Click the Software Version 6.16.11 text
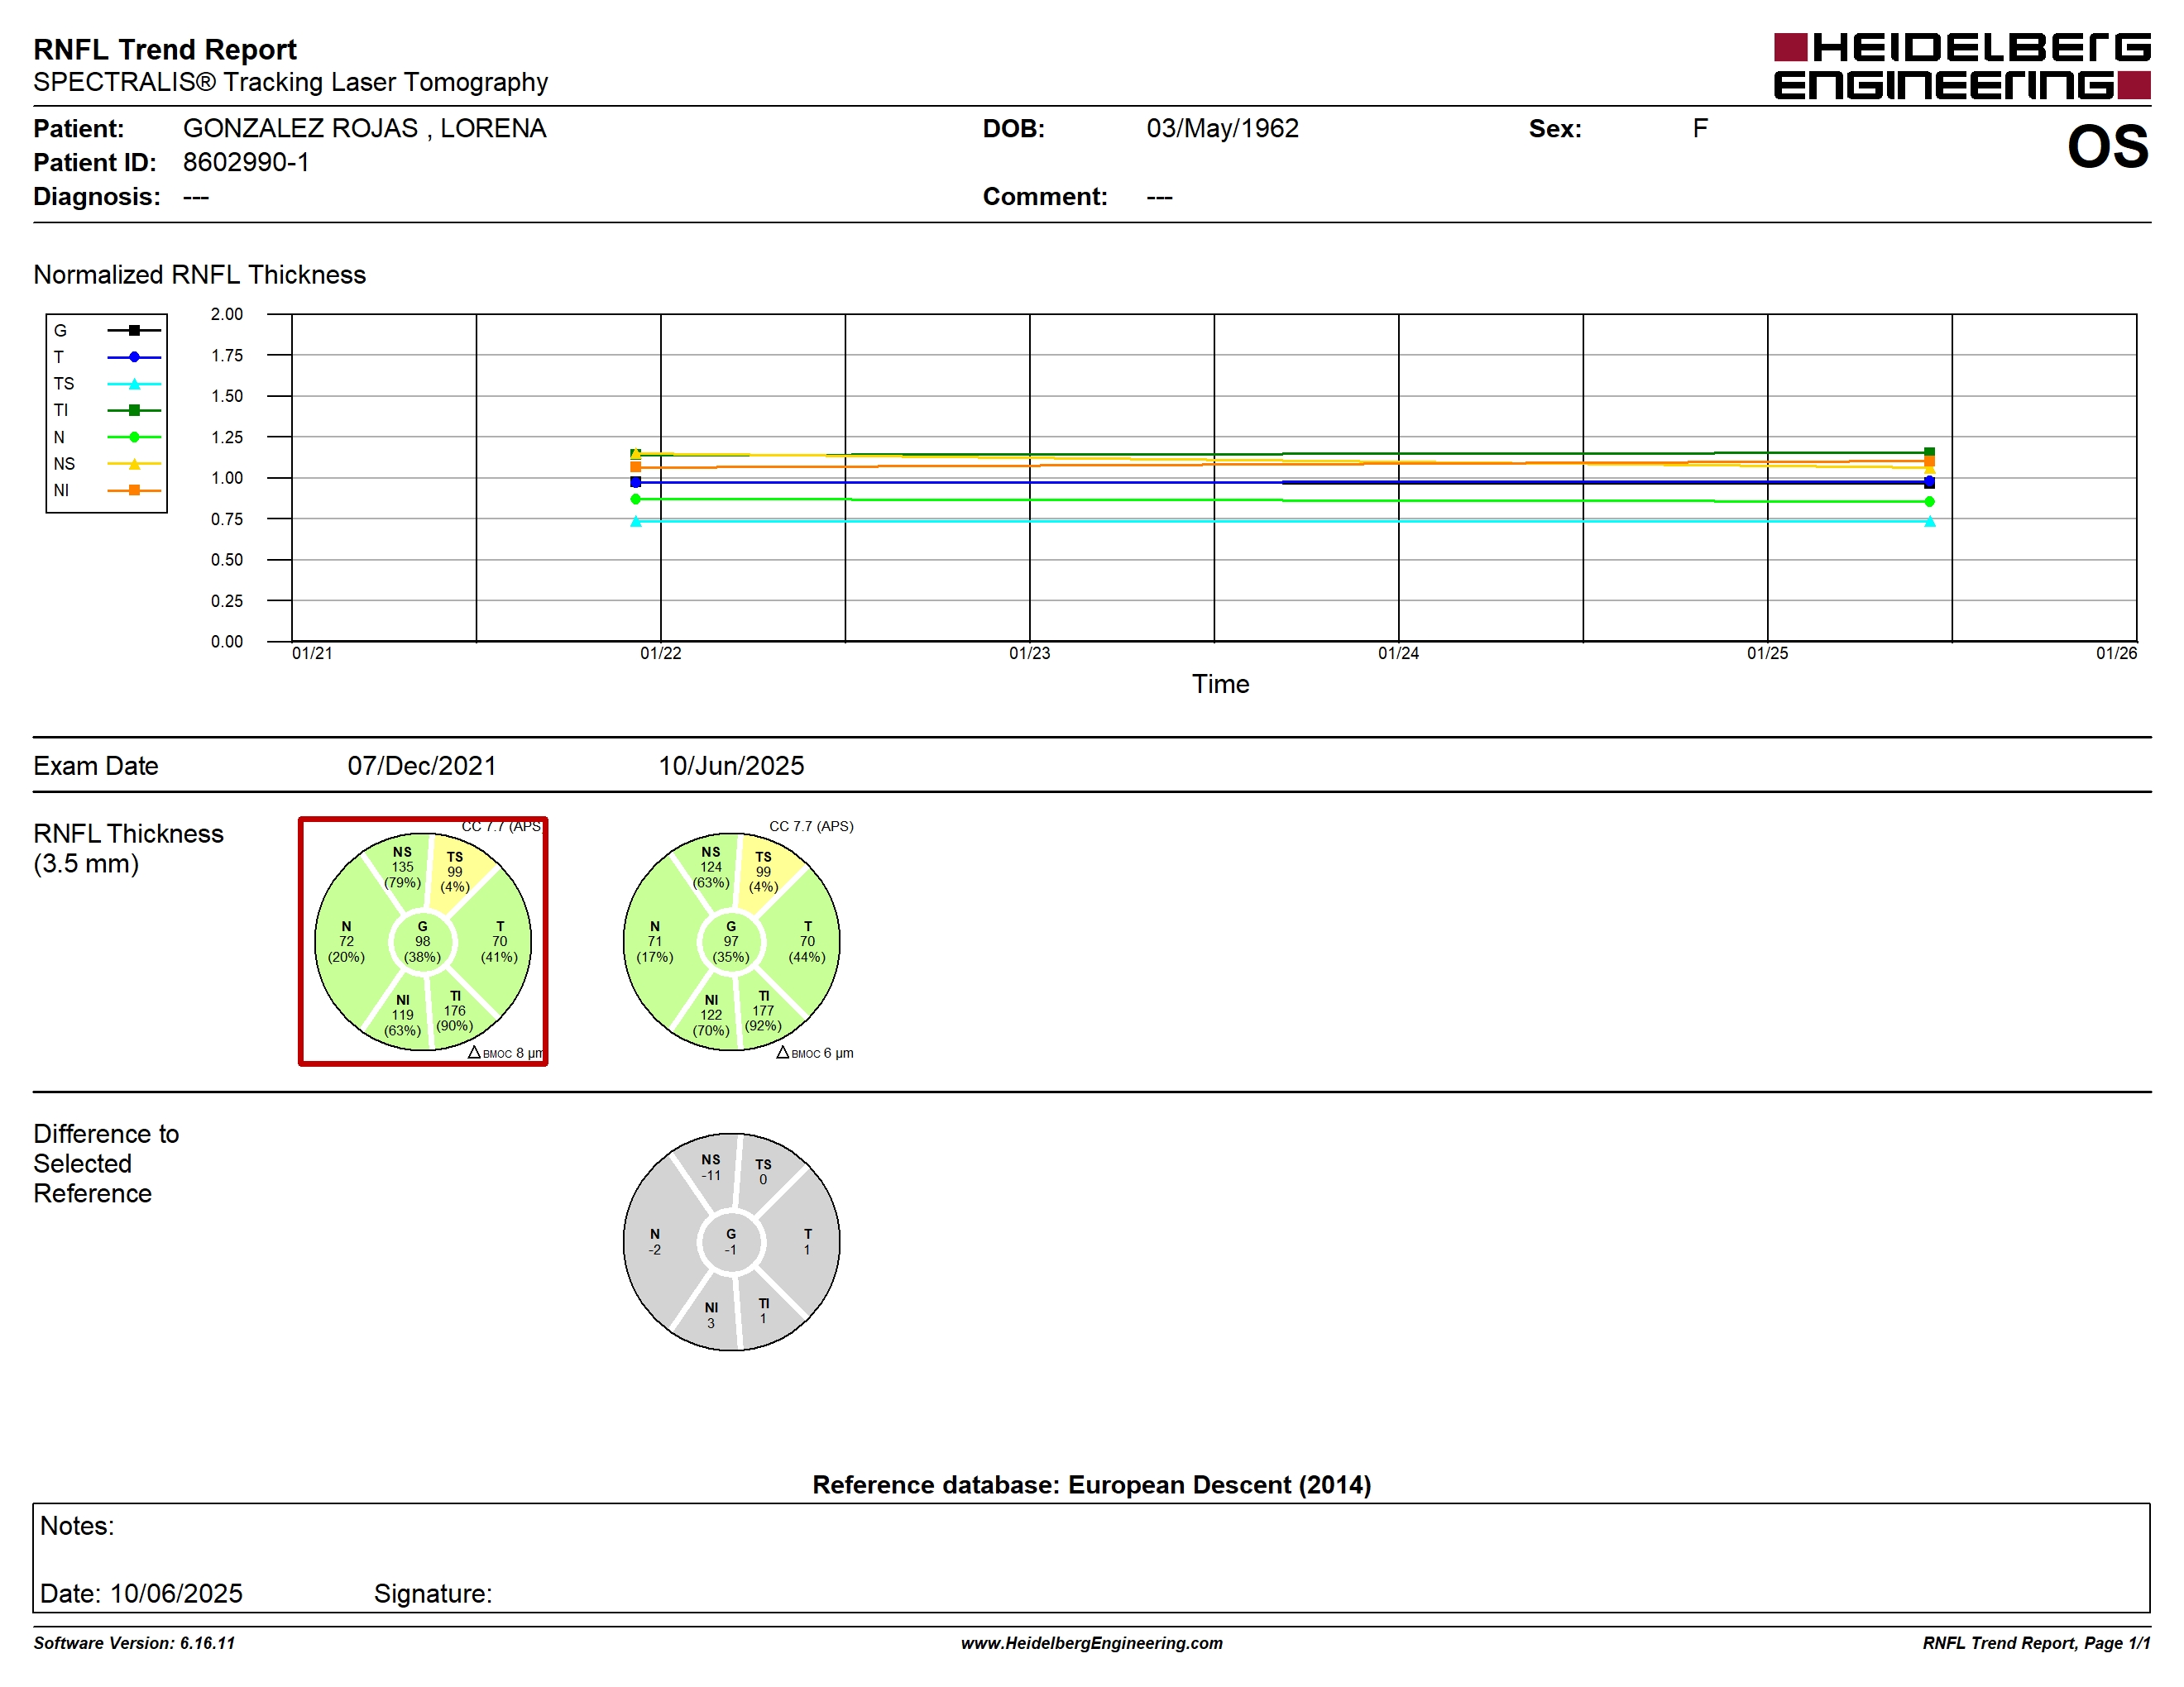 [x=134, y=1642]
